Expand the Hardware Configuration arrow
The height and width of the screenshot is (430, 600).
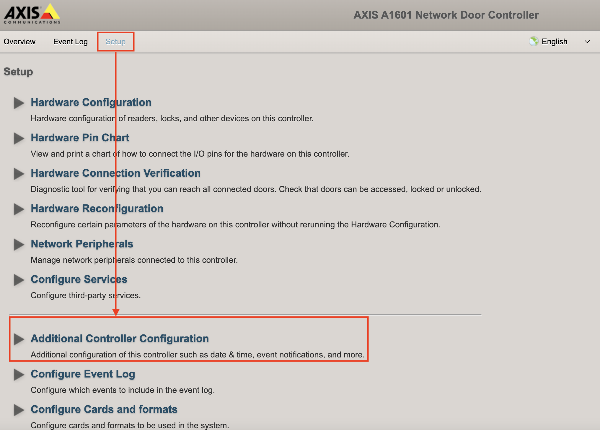click(19, 103)
